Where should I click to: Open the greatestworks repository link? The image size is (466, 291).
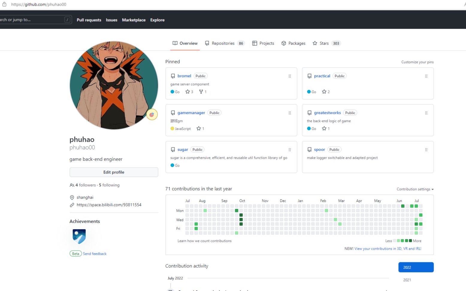[x=327, y=113]
